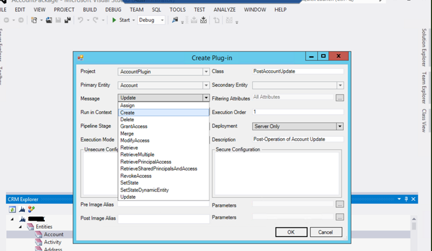Click the pin icon on CRM Explorer panel
This screenshot has height=251, width=432.
point(406,199)
